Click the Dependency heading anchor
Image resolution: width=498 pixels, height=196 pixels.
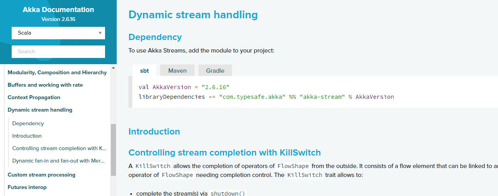tap(155, 37)
